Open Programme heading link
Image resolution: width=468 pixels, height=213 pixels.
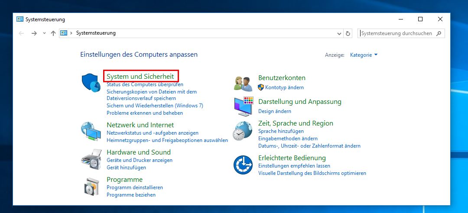click(x=124, y=180)
